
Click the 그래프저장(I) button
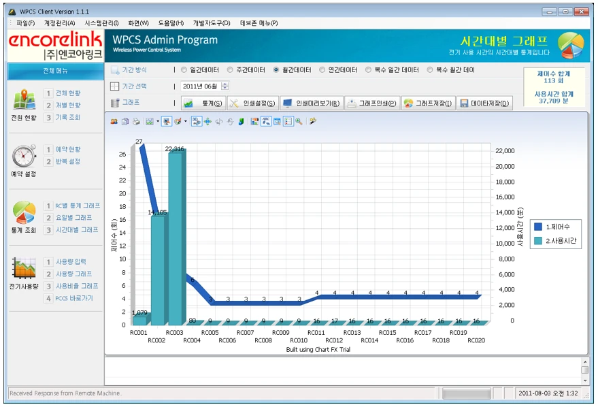pyautogui.click(x=429, y=103)
